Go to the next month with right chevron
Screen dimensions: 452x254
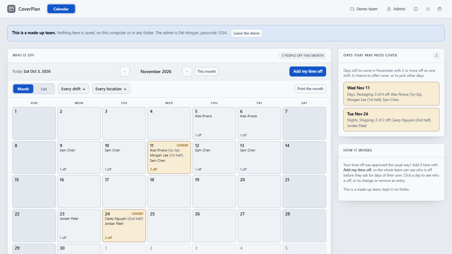[x=187, y=71]
